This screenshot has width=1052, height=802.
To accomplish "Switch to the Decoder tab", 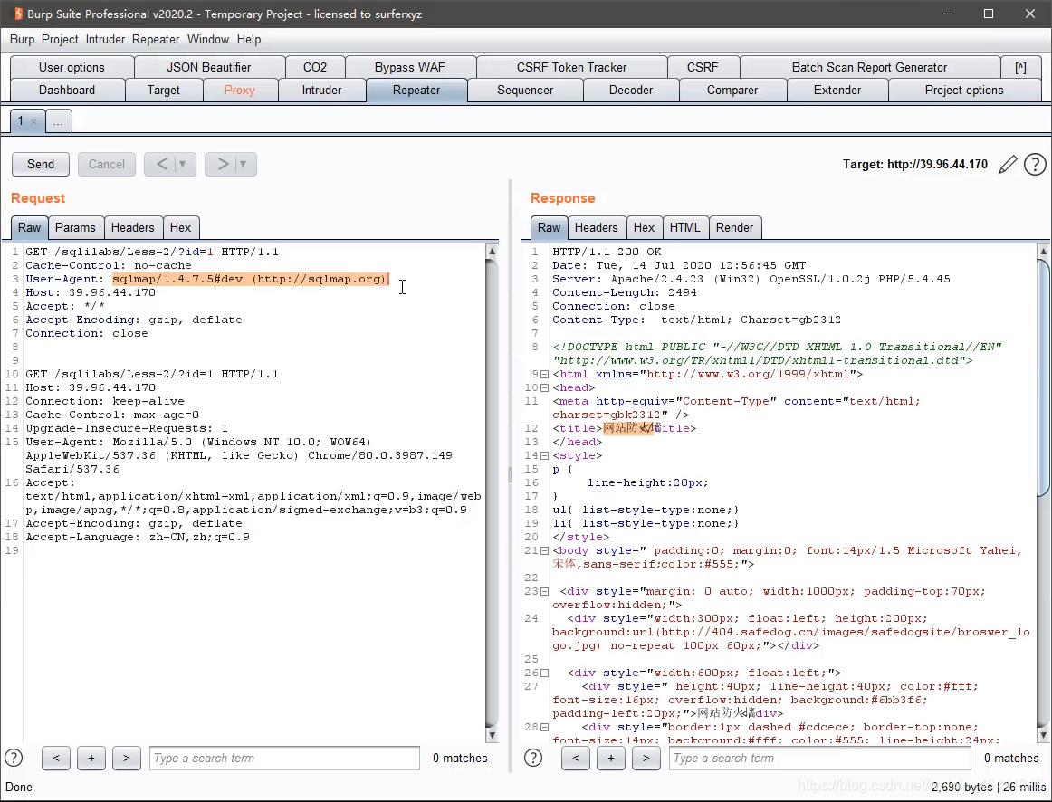I will [631, 90].
